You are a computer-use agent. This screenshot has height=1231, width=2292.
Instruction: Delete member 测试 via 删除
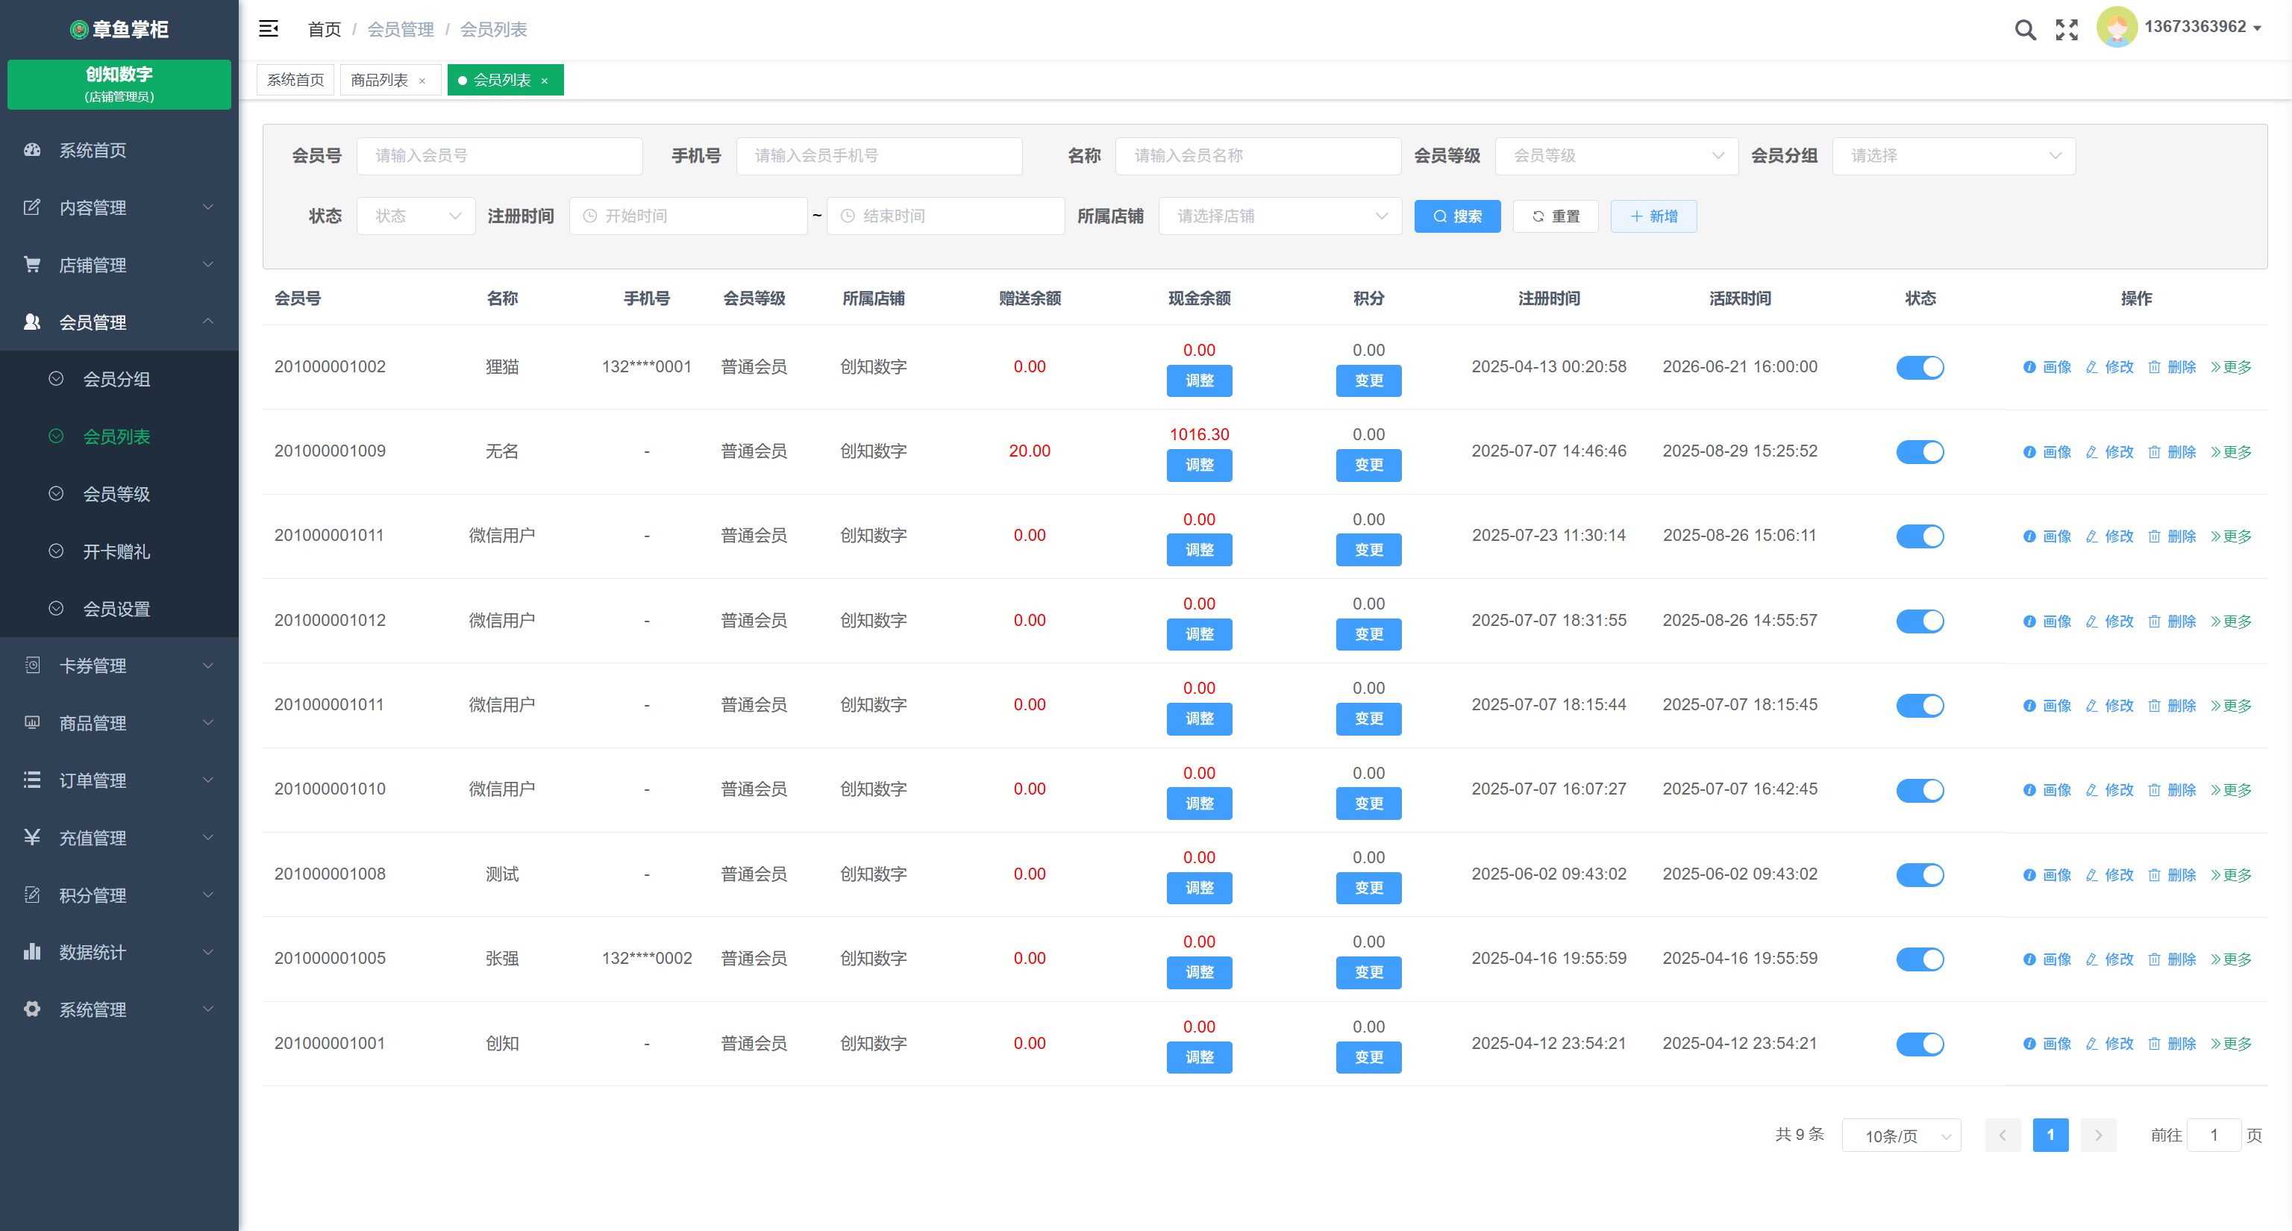[2172, 874]
